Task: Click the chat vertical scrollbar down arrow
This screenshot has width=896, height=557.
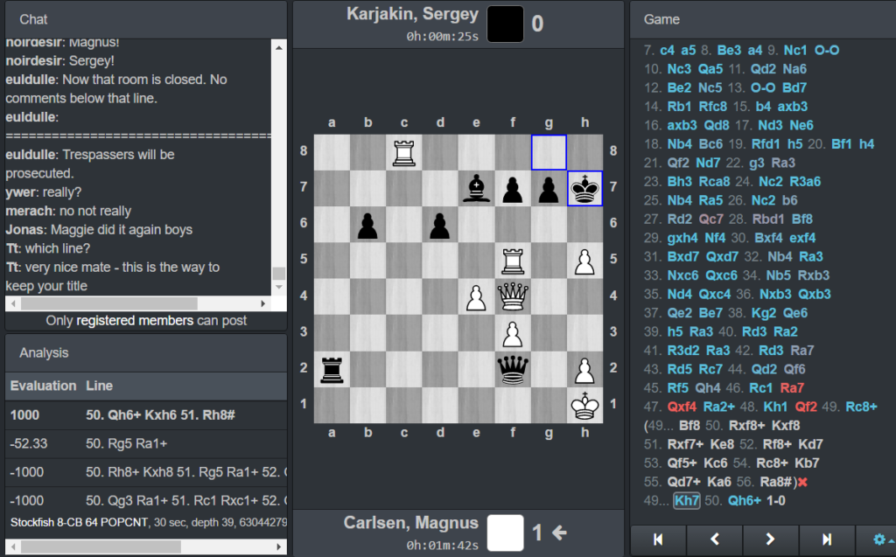Action: (x=279, y=289)
